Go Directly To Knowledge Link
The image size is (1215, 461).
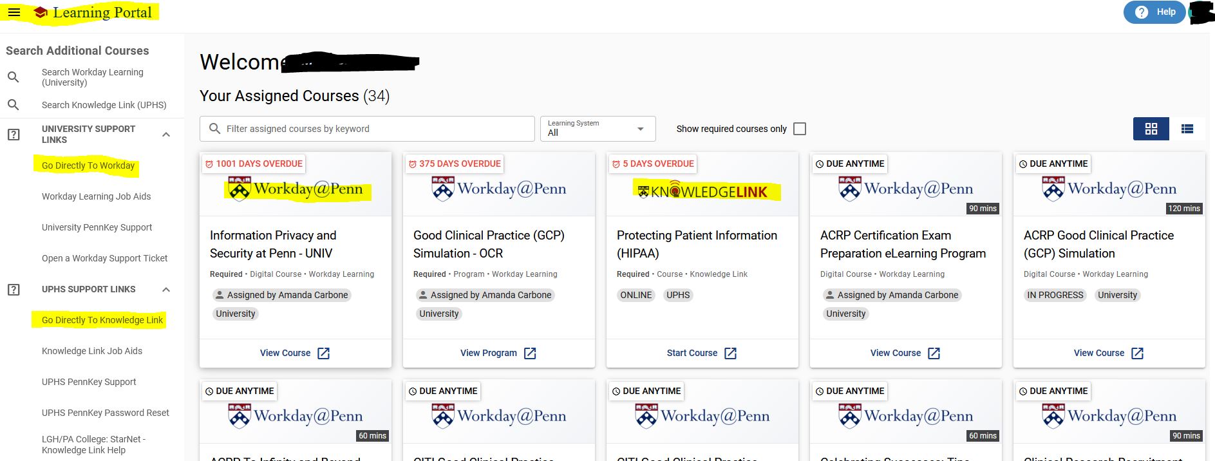pyautogui.click(x=102, y=320)
